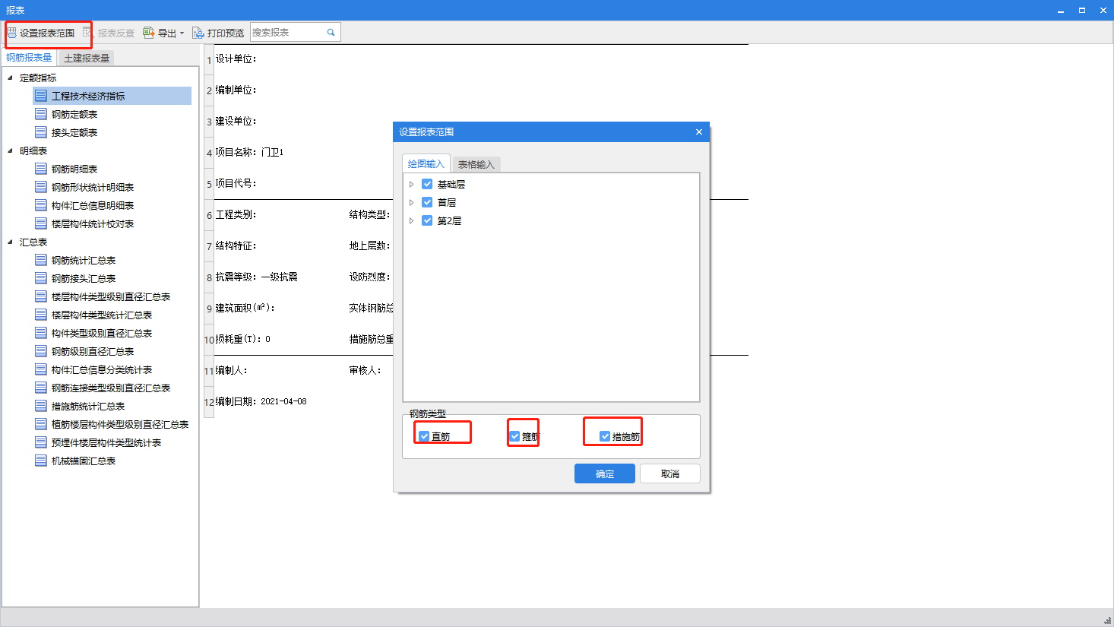
Task: Expand the 基础层 tree node
Action: point(411,184)
